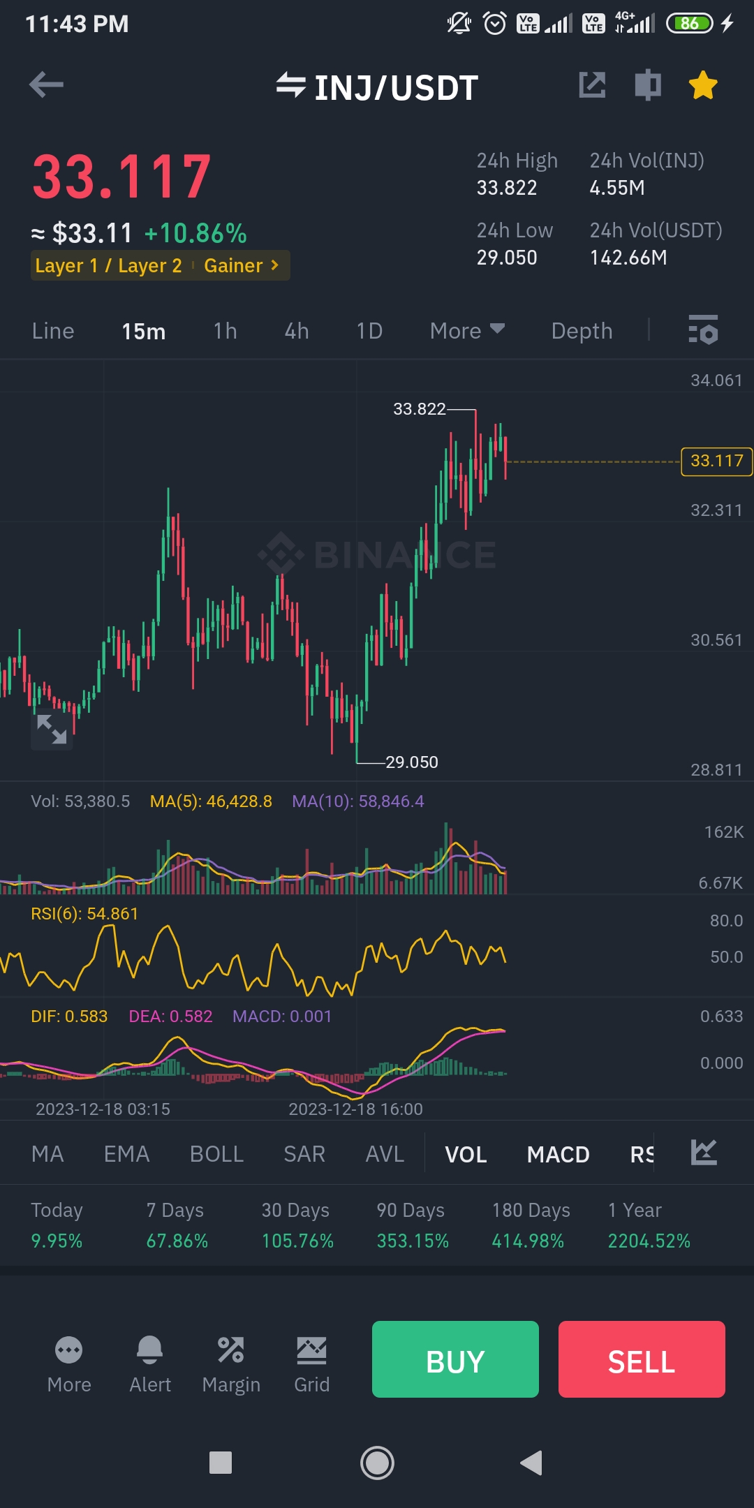Tap the 24h High value 33.822
Image resolution: width=754 pixels, height=1508 pixels.
coord(507,188)
